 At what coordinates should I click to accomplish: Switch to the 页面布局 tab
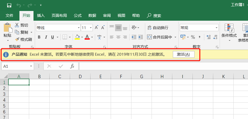coord(59,16)
